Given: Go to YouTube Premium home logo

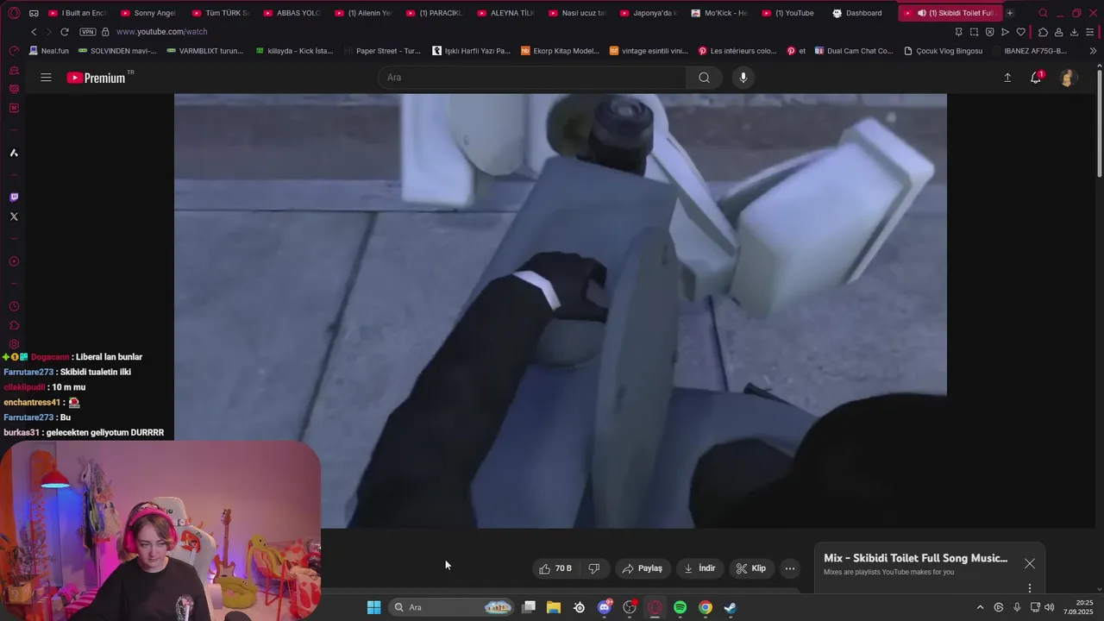Looking at the screenshot, I should pos(96,78).
